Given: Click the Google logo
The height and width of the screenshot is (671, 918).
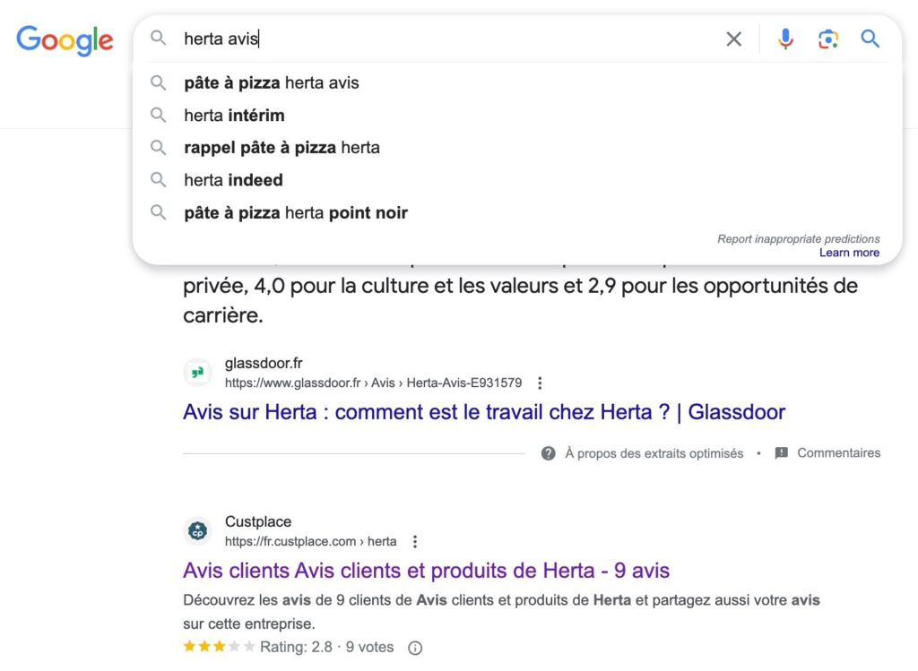Looking at the screenshot, I should point(64,39).
